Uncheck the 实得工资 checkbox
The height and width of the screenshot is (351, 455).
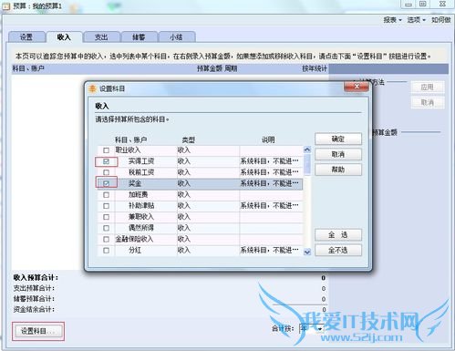[x=106, y=161]
